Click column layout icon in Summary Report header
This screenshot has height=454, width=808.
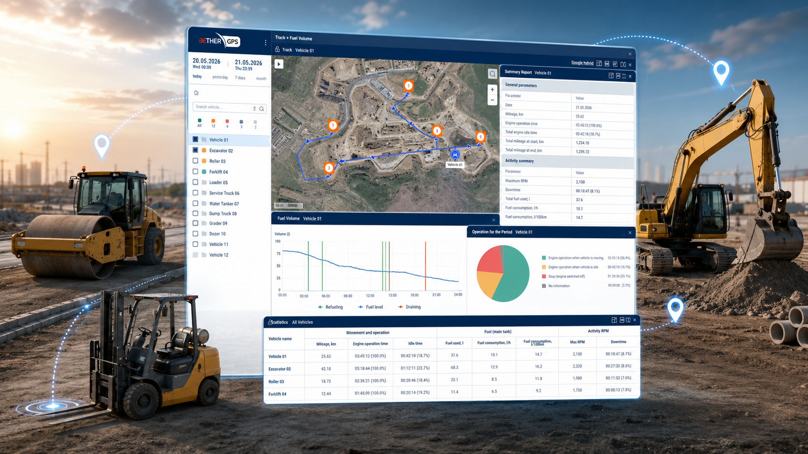[624, 76]
